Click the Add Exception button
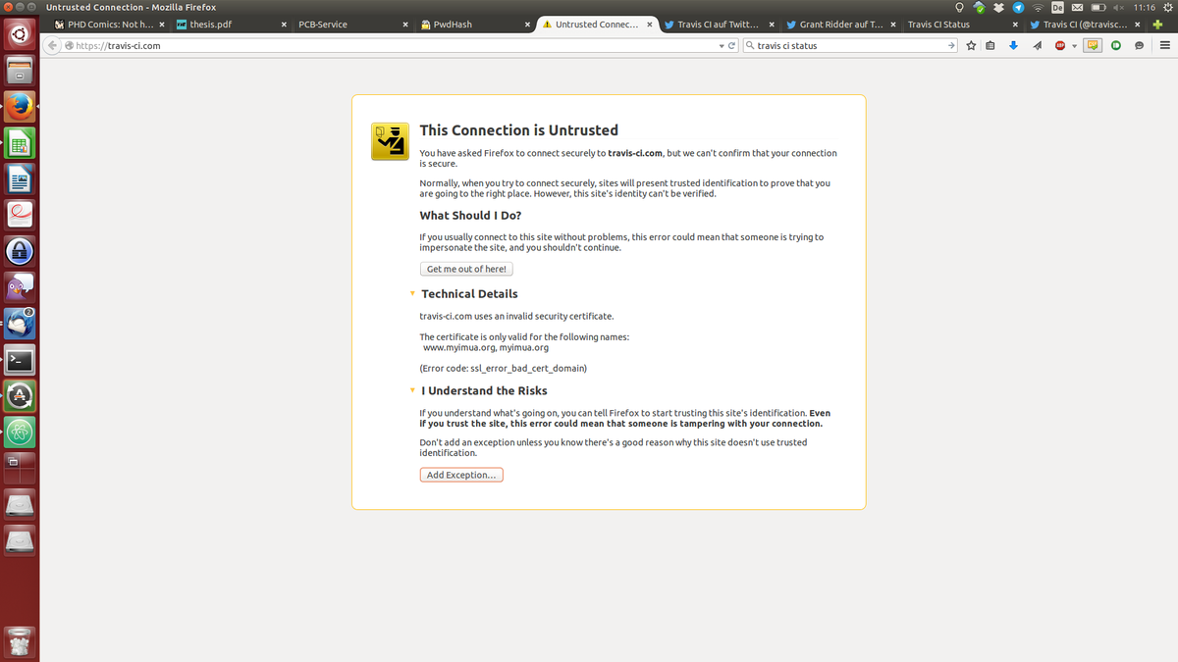 461,475
